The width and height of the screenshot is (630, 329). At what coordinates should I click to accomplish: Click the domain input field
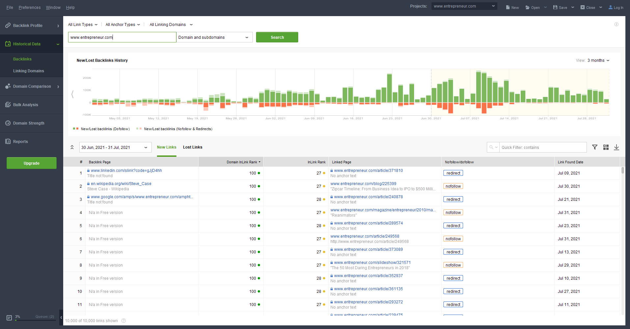[122, 37]
